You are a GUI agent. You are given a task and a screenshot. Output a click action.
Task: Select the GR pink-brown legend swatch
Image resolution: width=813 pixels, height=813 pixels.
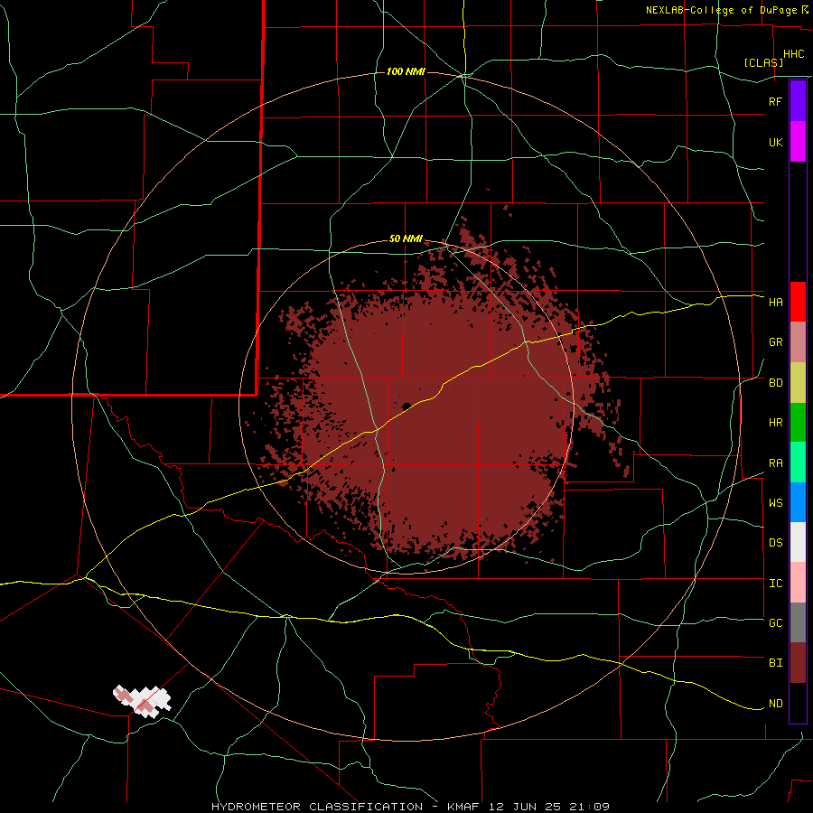pyautogui.click(x=798, y=342)
